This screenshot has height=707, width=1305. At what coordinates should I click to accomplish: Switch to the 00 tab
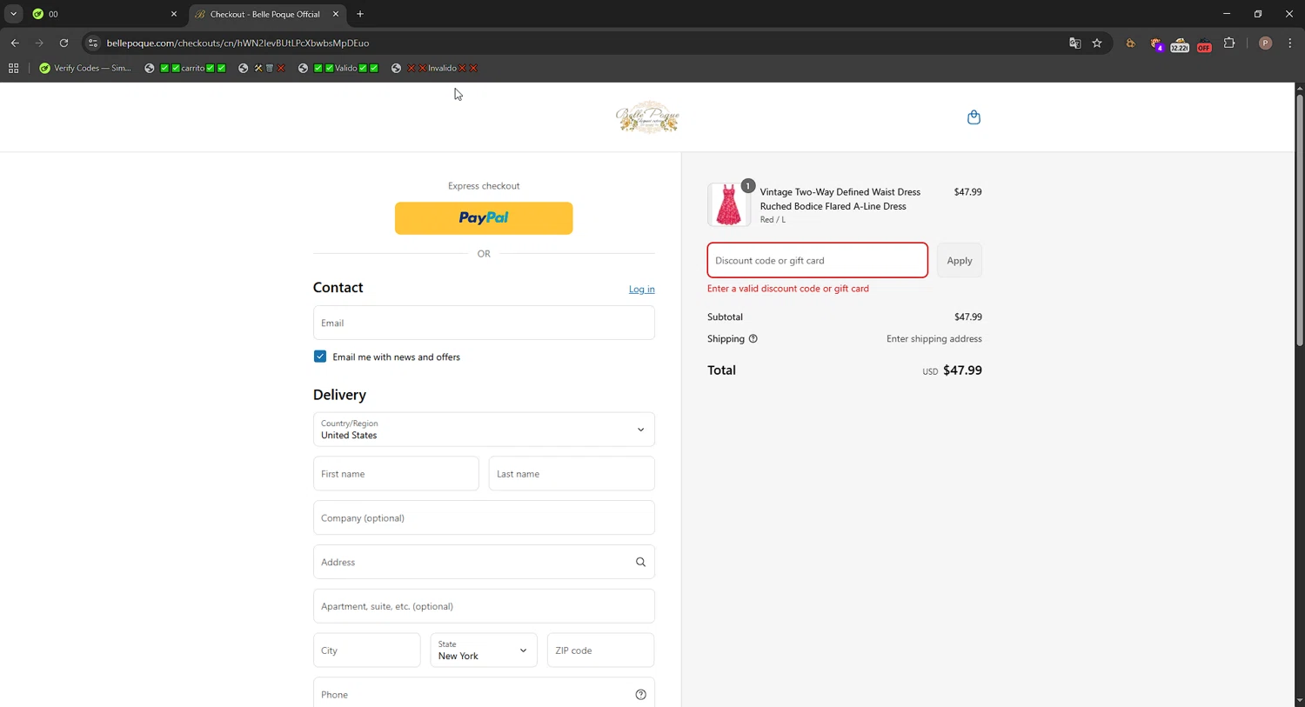point(104,14)
